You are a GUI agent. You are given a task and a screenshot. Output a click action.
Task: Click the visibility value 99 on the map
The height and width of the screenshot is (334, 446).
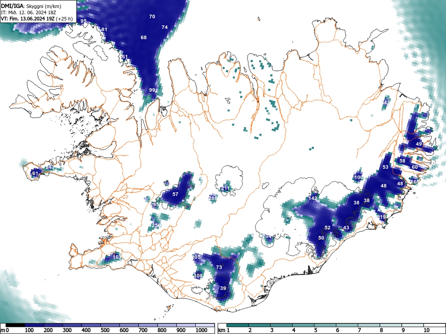coord(152,90)
